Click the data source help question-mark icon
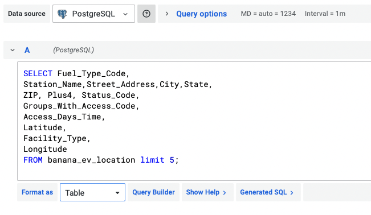The width and height of the screenshot is (371, 215). click(146, 14)
